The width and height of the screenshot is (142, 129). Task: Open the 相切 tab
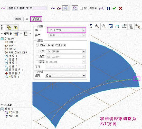click(x=36, y=19)
